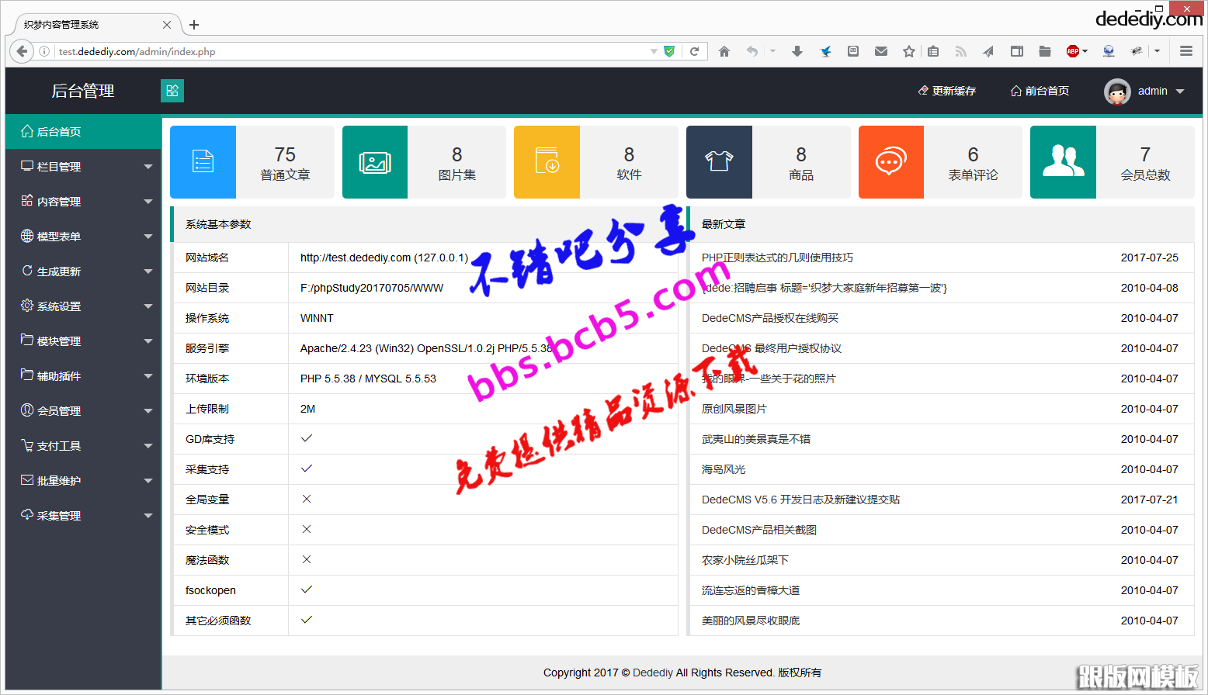Click the dark shirt product icon tile
Viewport: 1208px width, 695px height.
[x=719, y=162]
